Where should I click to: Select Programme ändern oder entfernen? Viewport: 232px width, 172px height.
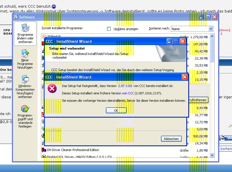tap(25, 34)
